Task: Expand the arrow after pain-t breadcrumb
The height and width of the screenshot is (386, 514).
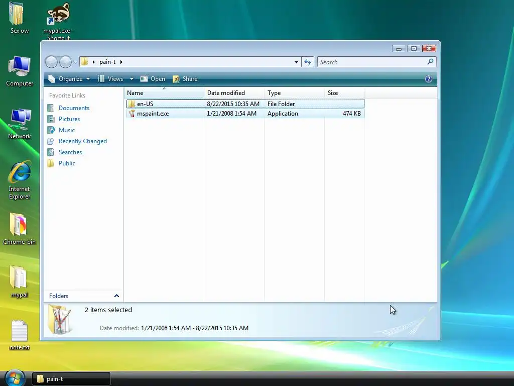Action: 121,62
